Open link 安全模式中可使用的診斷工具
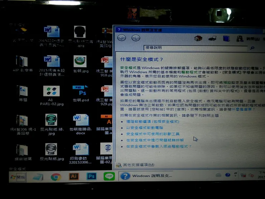This screenshot has width=265, height=199. (x=153, y=134)
